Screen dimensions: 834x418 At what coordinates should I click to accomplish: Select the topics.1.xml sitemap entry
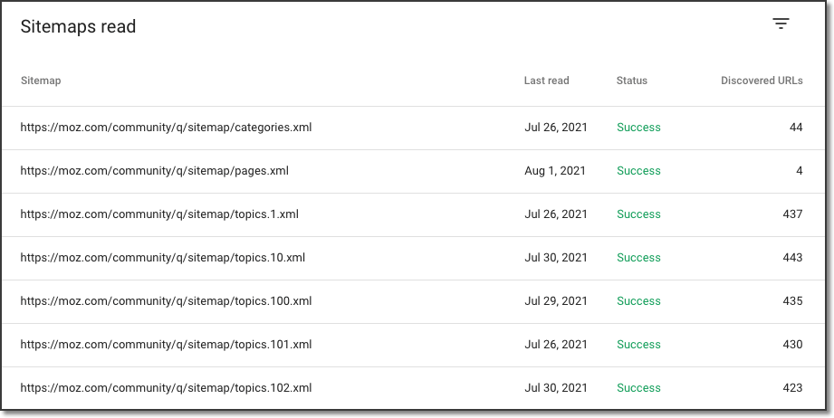(159, 214)
